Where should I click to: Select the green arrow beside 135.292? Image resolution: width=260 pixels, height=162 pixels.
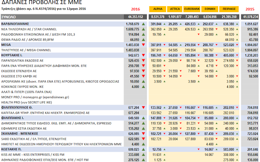(143, 128)
